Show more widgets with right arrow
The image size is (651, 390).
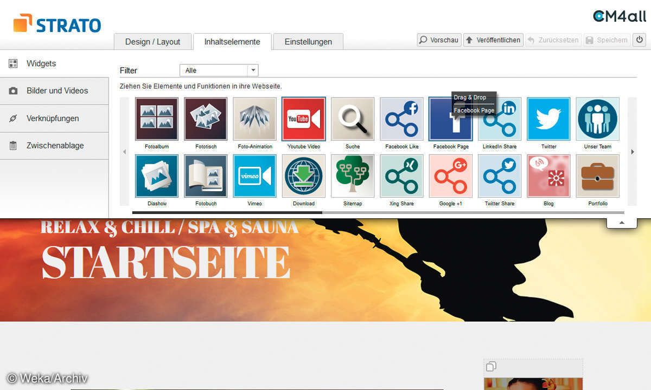(632, 152)
